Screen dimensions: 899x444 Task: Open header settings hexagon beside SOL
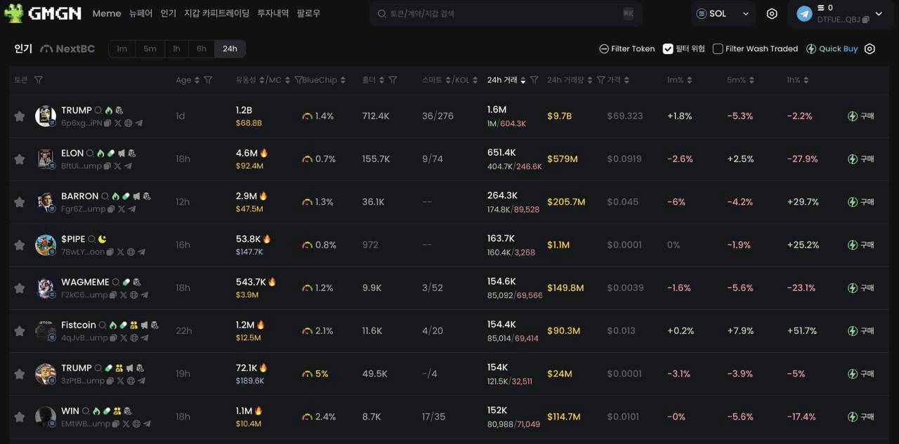point(772,13)
